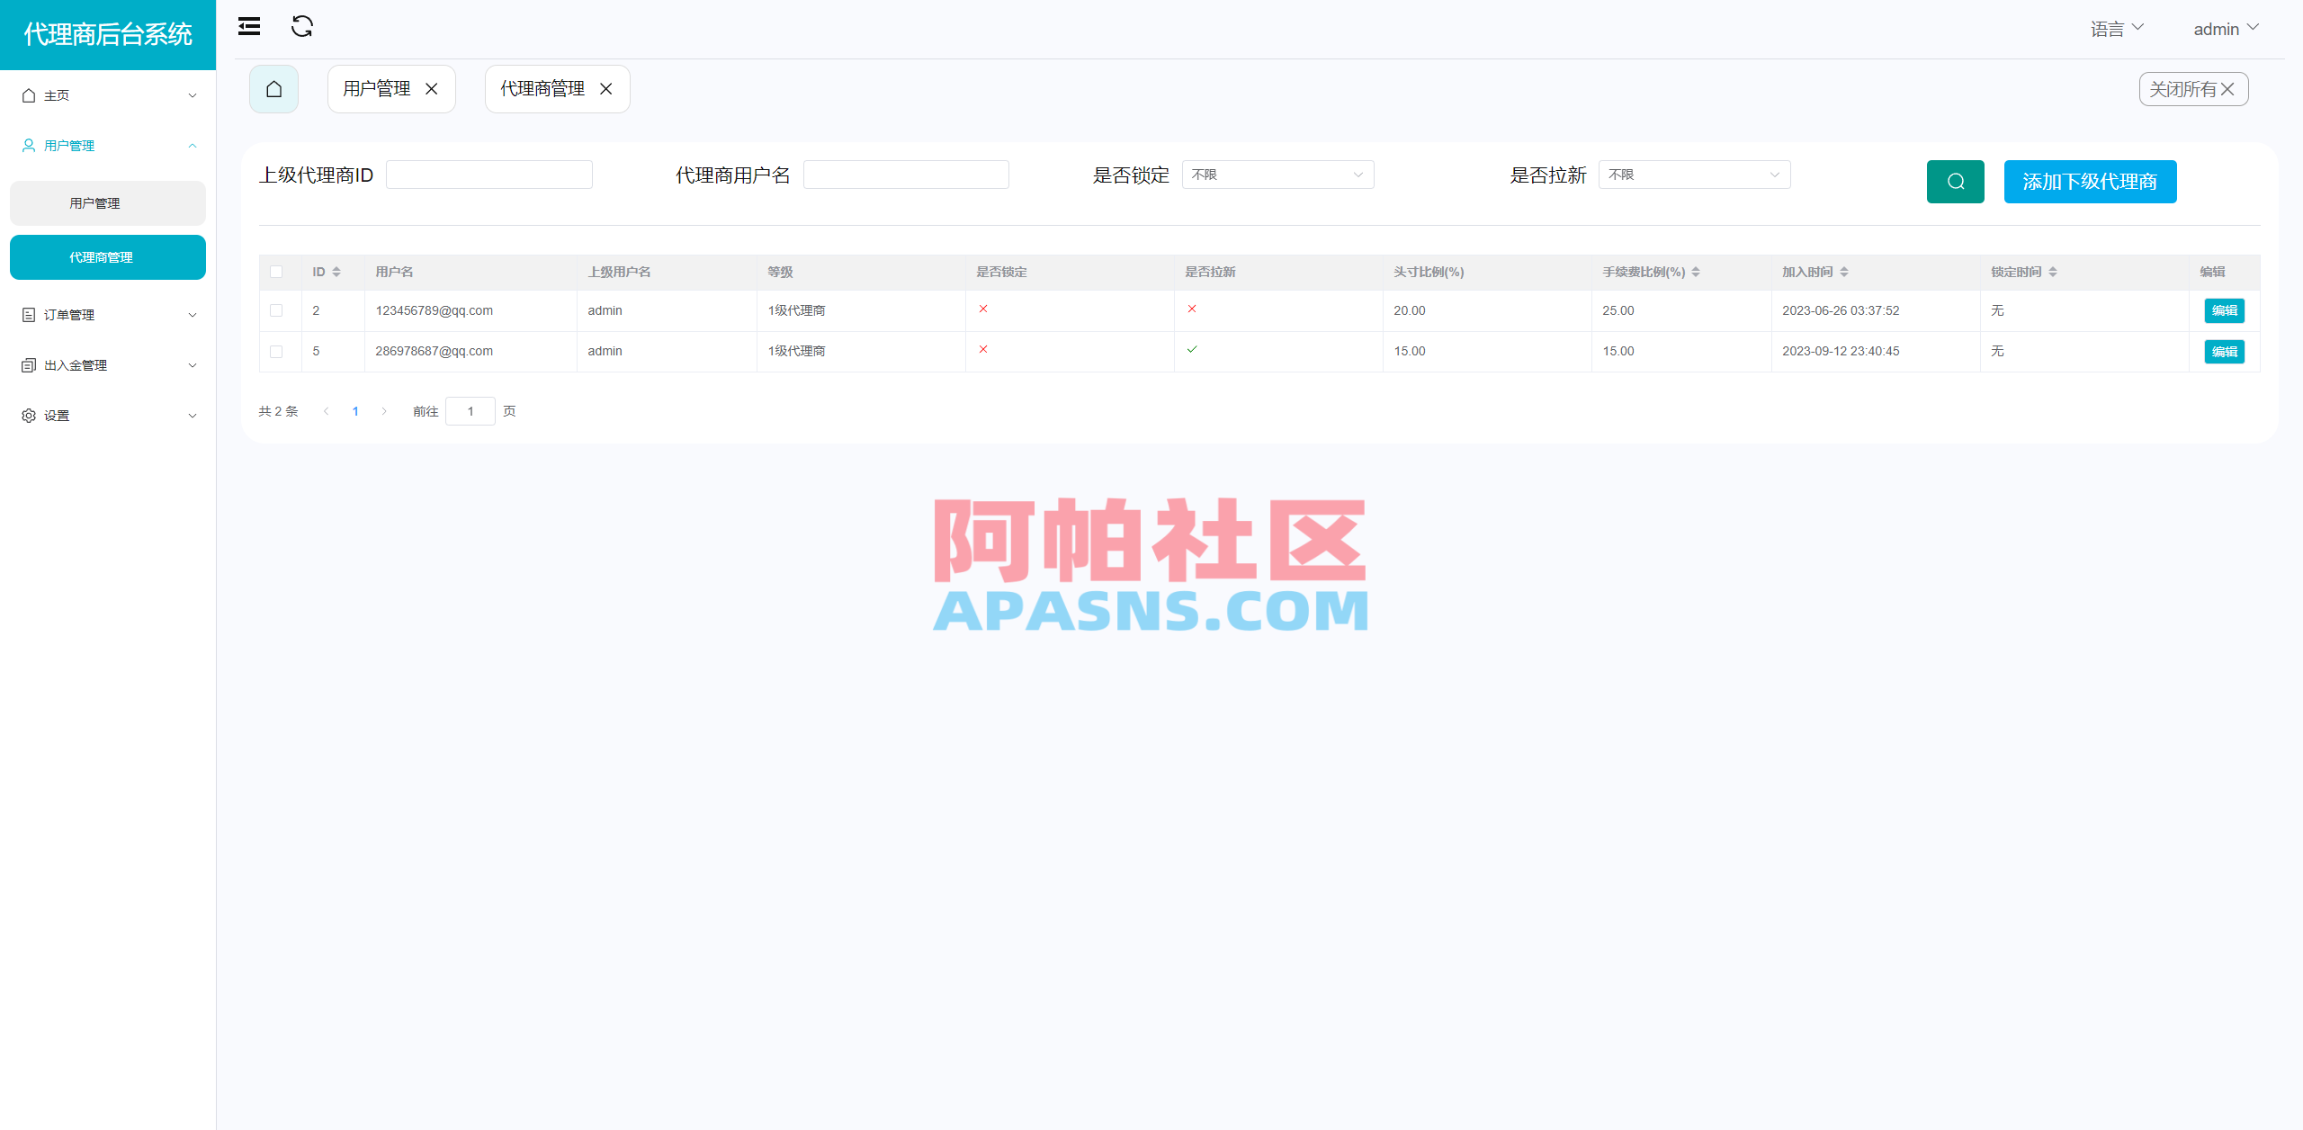Click the 设置 gear icon in sidebar
The image size is (2303, 1130).
[x=27, y=415]
